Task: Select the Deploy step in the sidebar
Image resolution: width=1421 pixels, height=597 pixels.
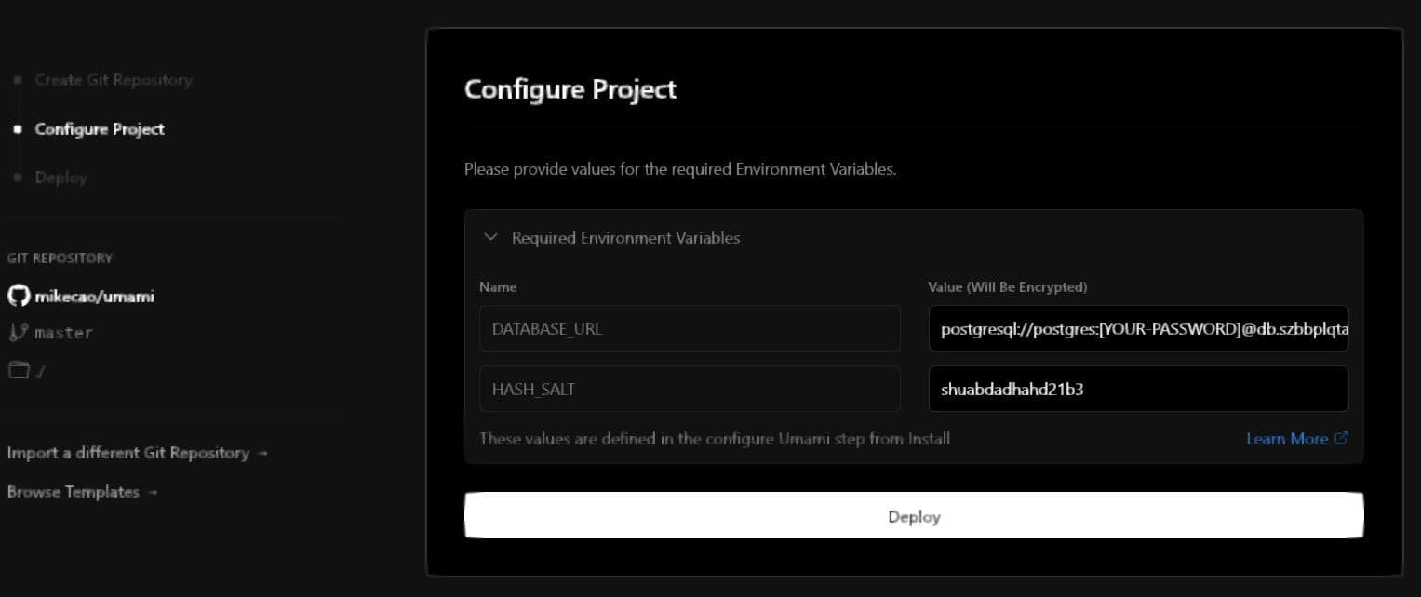Action: 60,178
